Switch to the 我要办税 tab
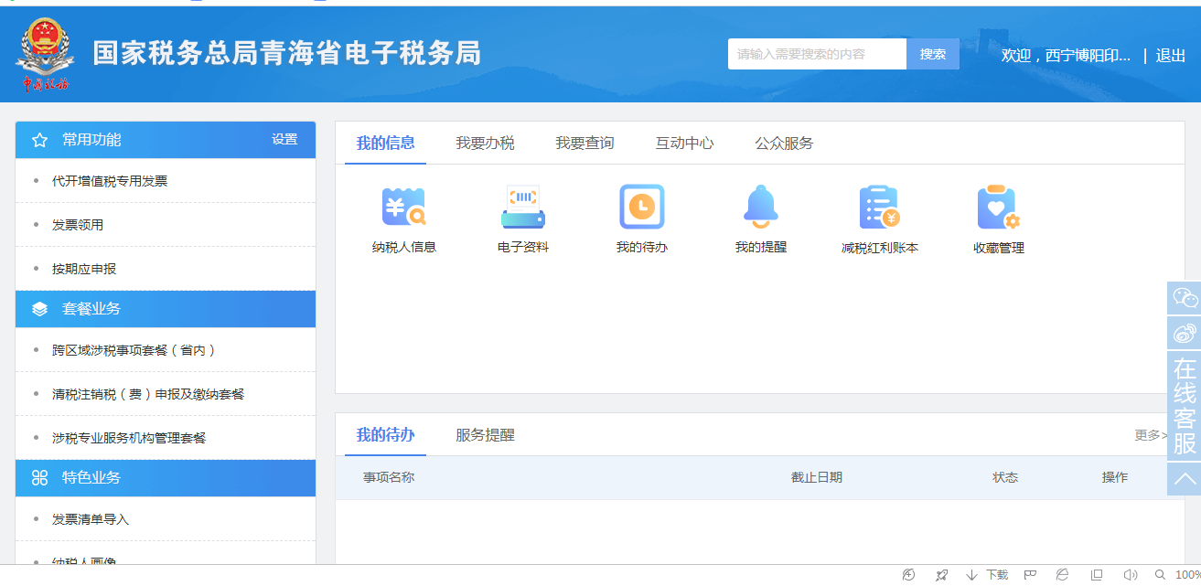1201x586 pixels. [485, 144]
